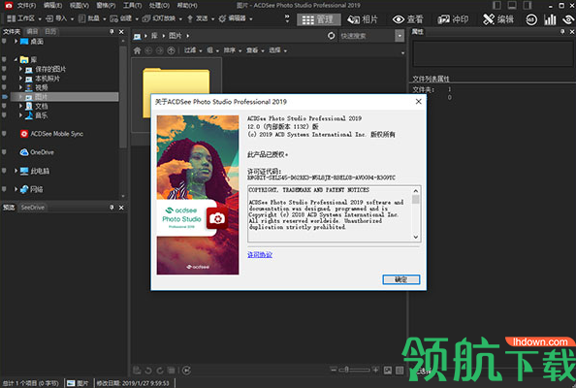Screen dimensions: 576x388
Task: Click 确定 (OK) in About dialog
Action: (401, 279)
